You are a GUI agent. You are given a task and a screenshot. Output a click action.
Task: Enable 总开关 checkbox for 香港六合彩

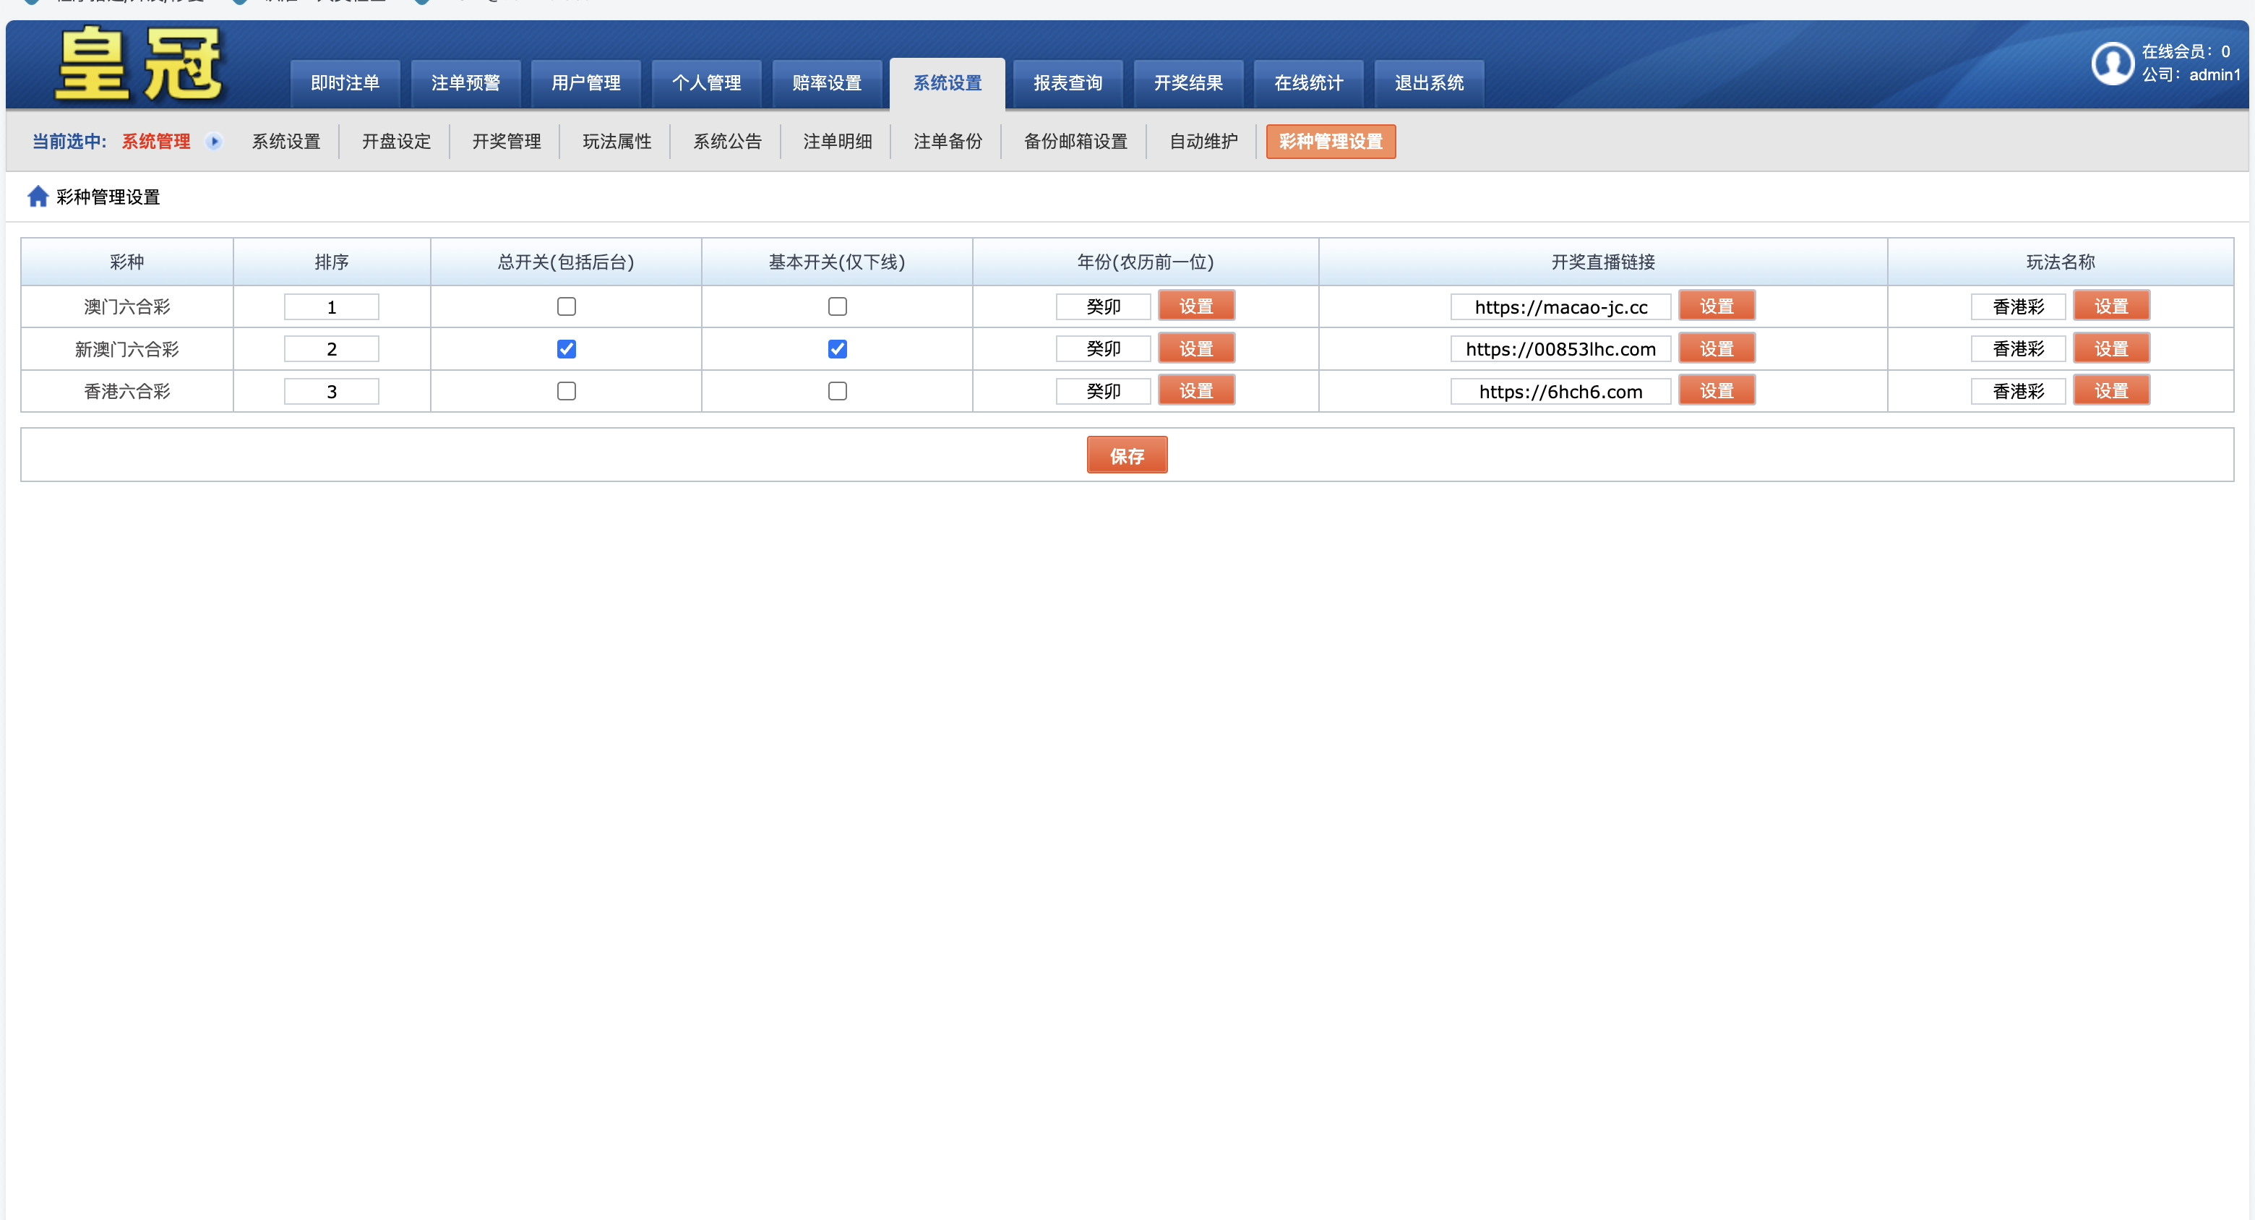[x=567, y=391]
